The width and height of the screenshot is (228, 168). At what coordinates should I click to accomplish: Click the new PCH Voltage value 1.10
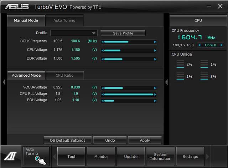76,100
